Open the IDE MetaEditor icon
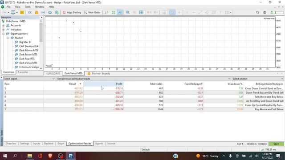285x160 pixels. 30,12
